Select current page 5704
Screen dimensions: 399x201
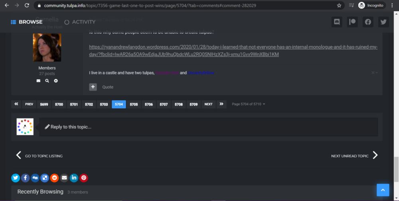click(x=119, y=104)
